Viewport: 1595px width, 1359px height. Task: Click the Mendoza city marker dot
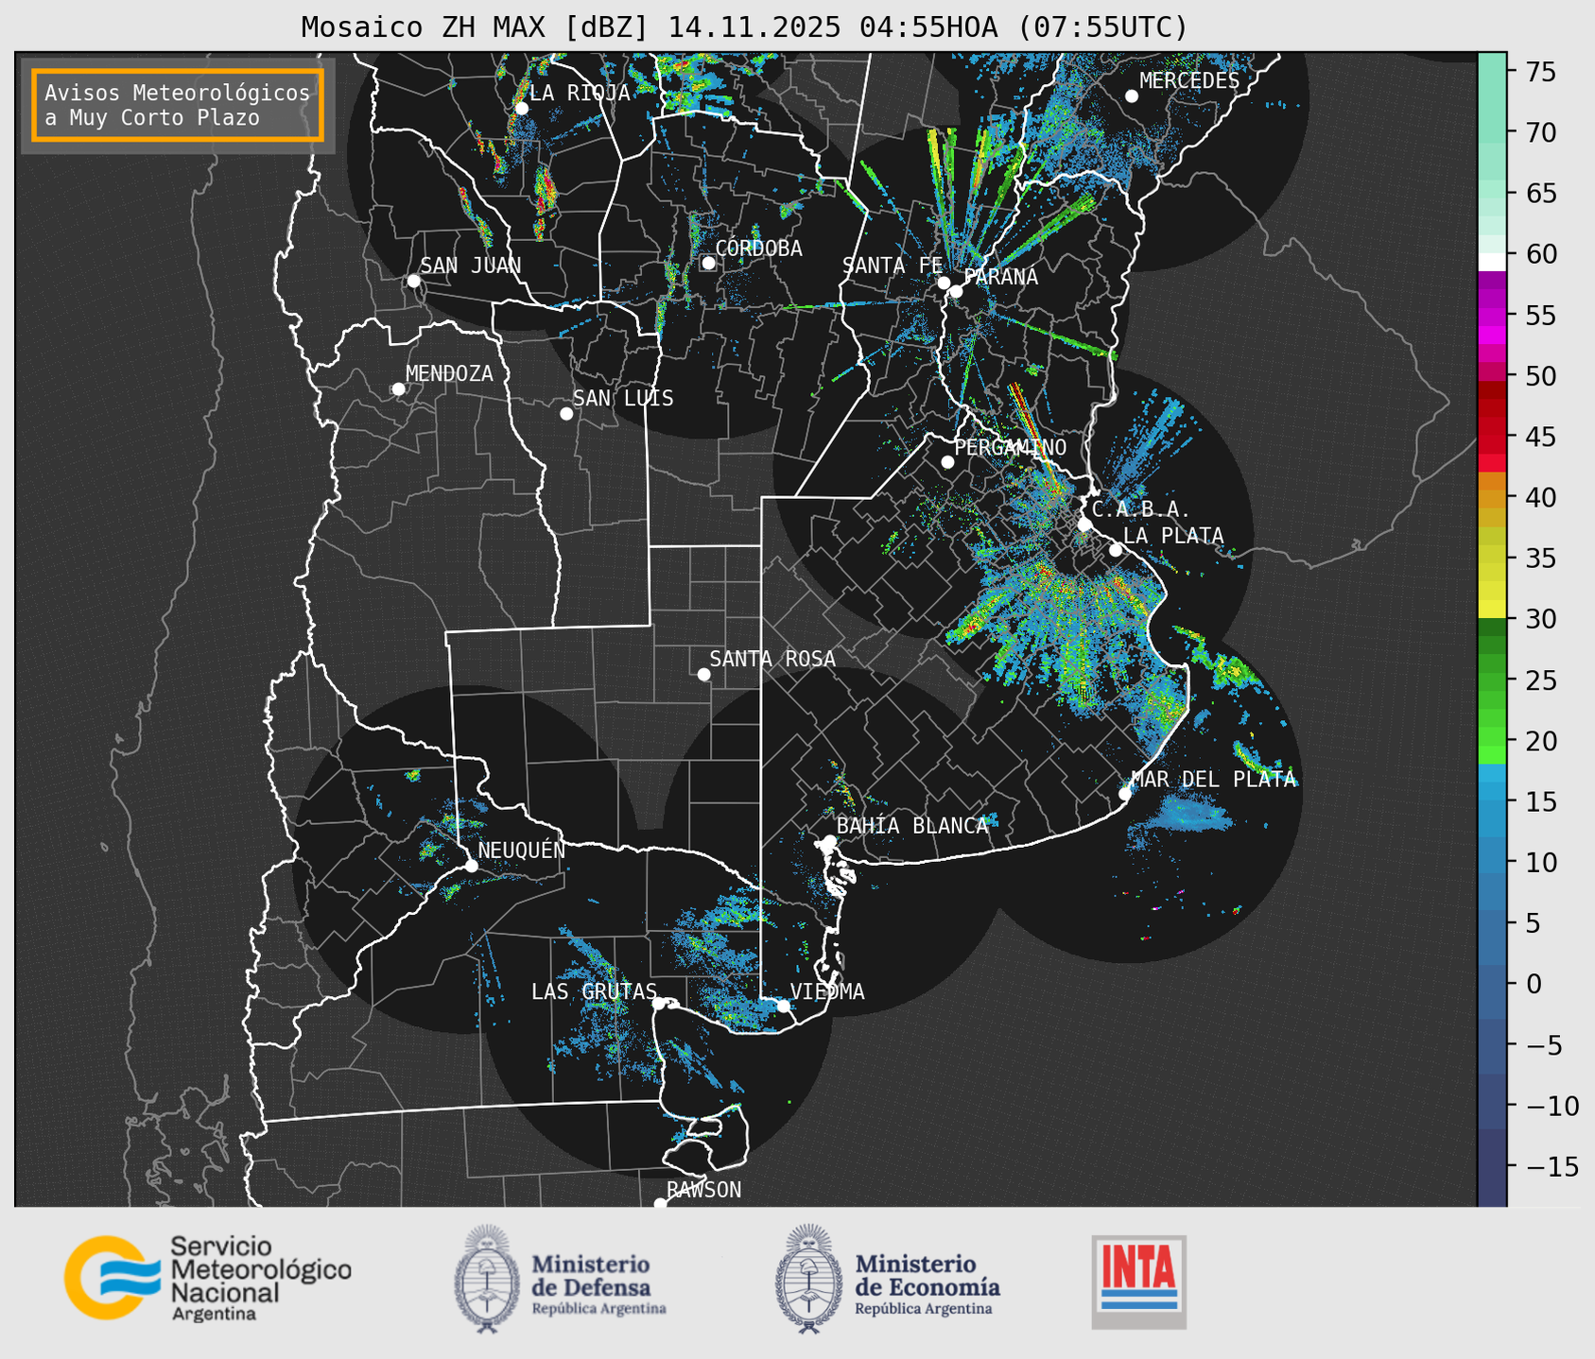point(398,389)
